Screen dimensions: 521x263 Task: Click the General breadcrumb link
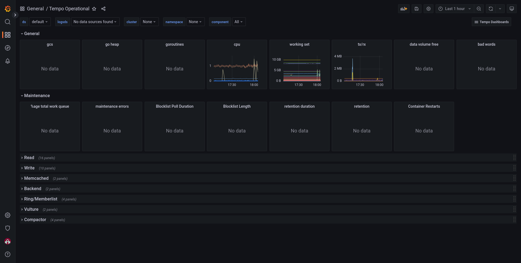pyautogui.click(x=35, y=9)
